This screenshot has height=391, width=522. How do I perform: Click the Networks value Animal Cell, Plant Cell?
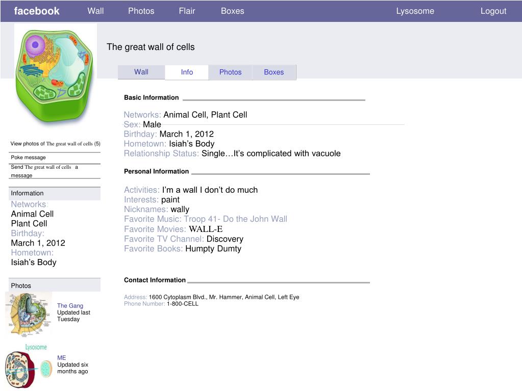205,115
